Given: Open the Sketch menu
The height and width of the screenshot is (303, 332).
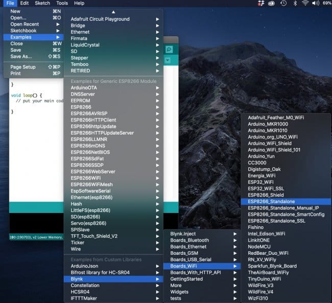Looking at the screenshot, I should 42,3.
